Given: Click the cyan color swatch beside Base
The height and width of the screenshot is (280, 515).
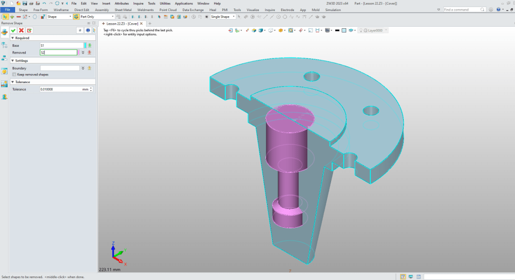Looking at the screenshot, I should pyautogui.click(x=85, y=45).
